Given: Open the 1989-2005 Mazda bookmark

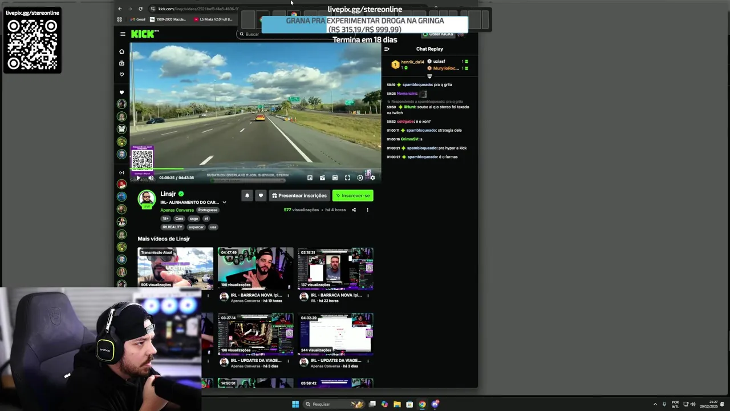Looking at the screenshot, I should click(x=168, y=19).
